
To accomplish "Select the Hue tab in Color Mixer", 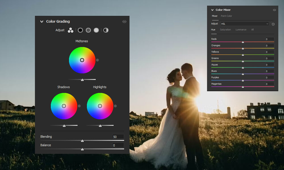I will (213, 29).
